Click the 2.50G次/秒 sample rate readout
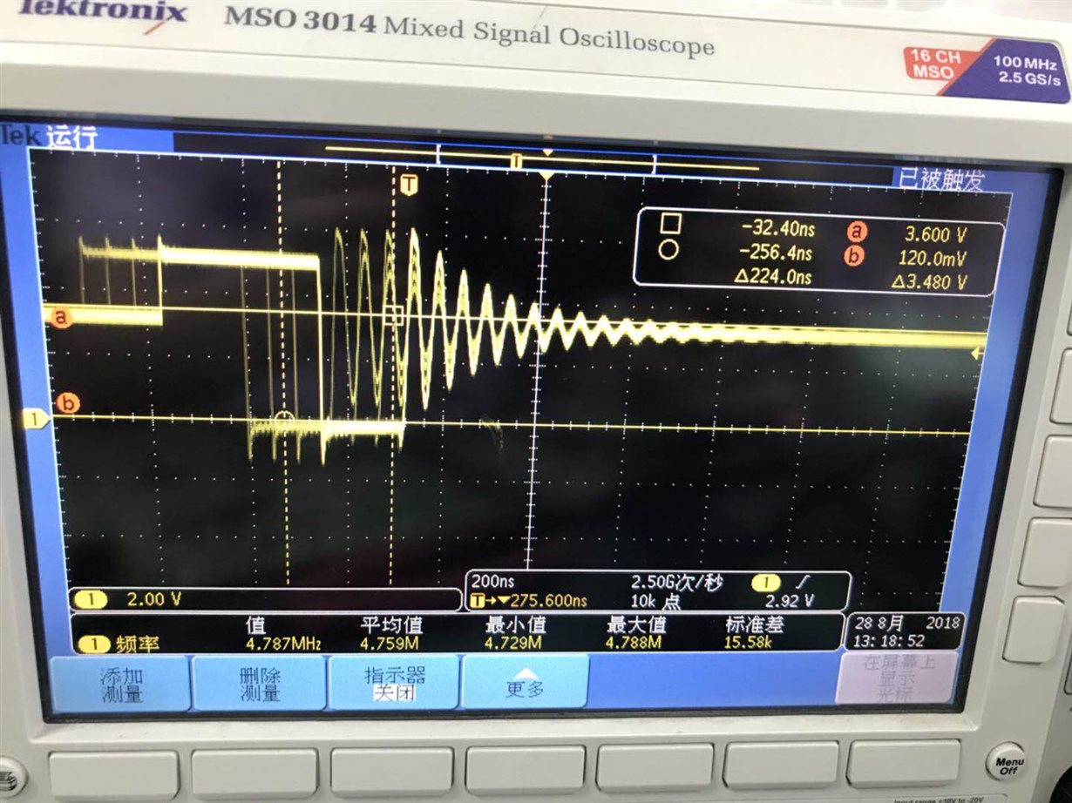Image resolution: width=1072 pixels, height=803 pixels. pyautogui.click(x=675, y=581)
